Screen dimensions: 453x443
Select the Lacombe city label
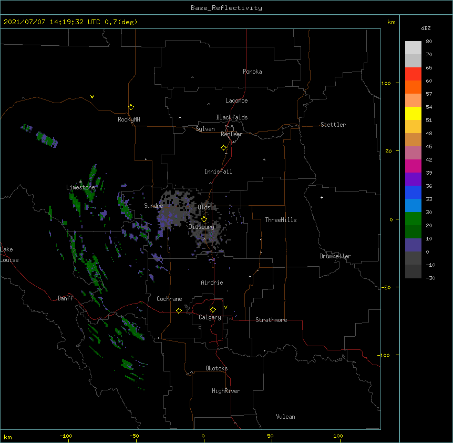(236, 100)
